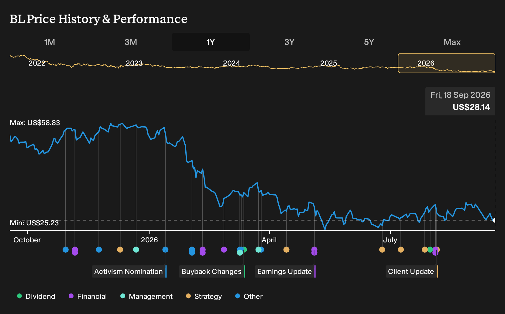505x314 pixels.
Task: Toggle the Strategy legend filter
Action: tap(204, 296)
